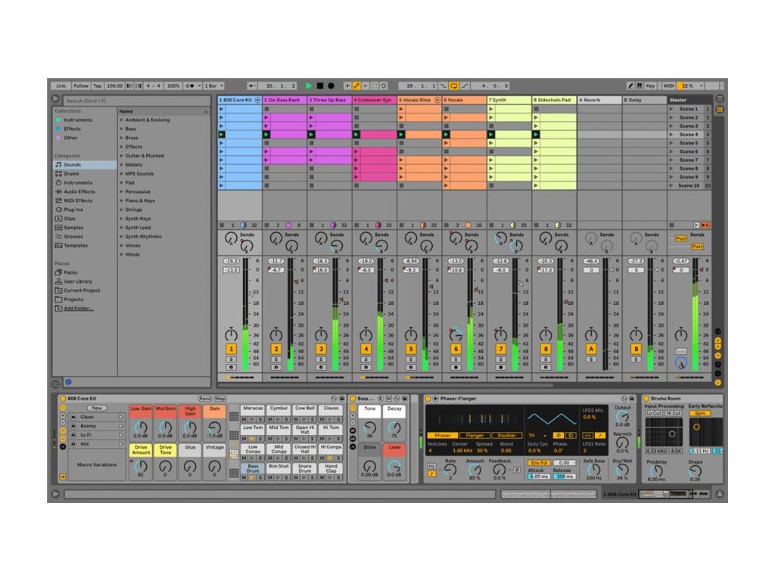
Task: Toggle track 1 activator button
Action: click(x=231, y=349)
